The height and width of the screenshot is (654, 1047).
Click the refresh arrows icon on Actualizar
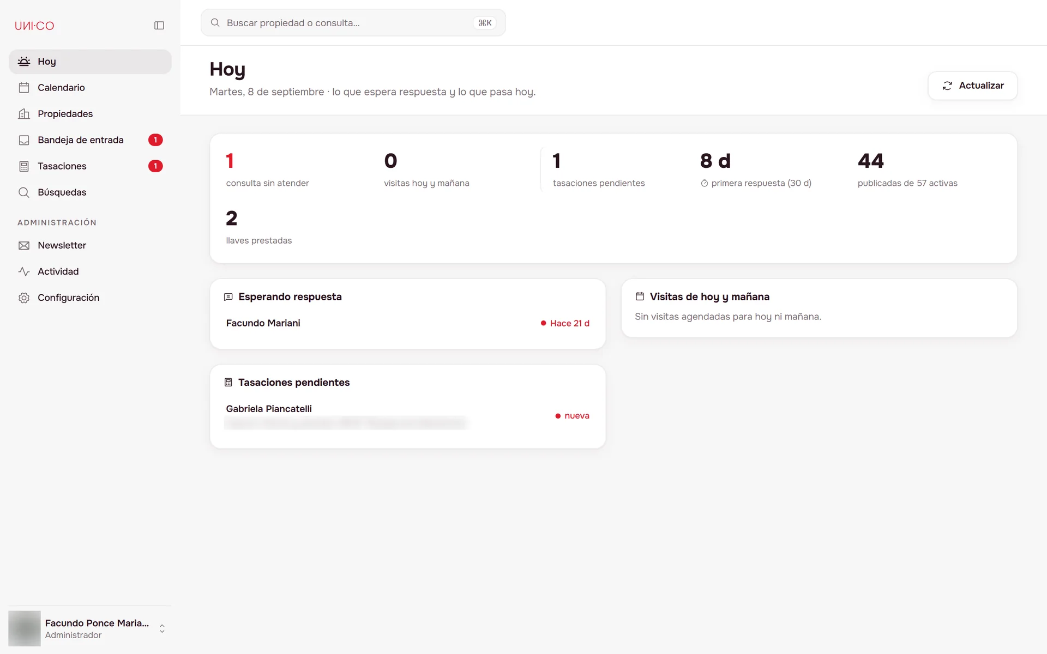click(947, 86)
